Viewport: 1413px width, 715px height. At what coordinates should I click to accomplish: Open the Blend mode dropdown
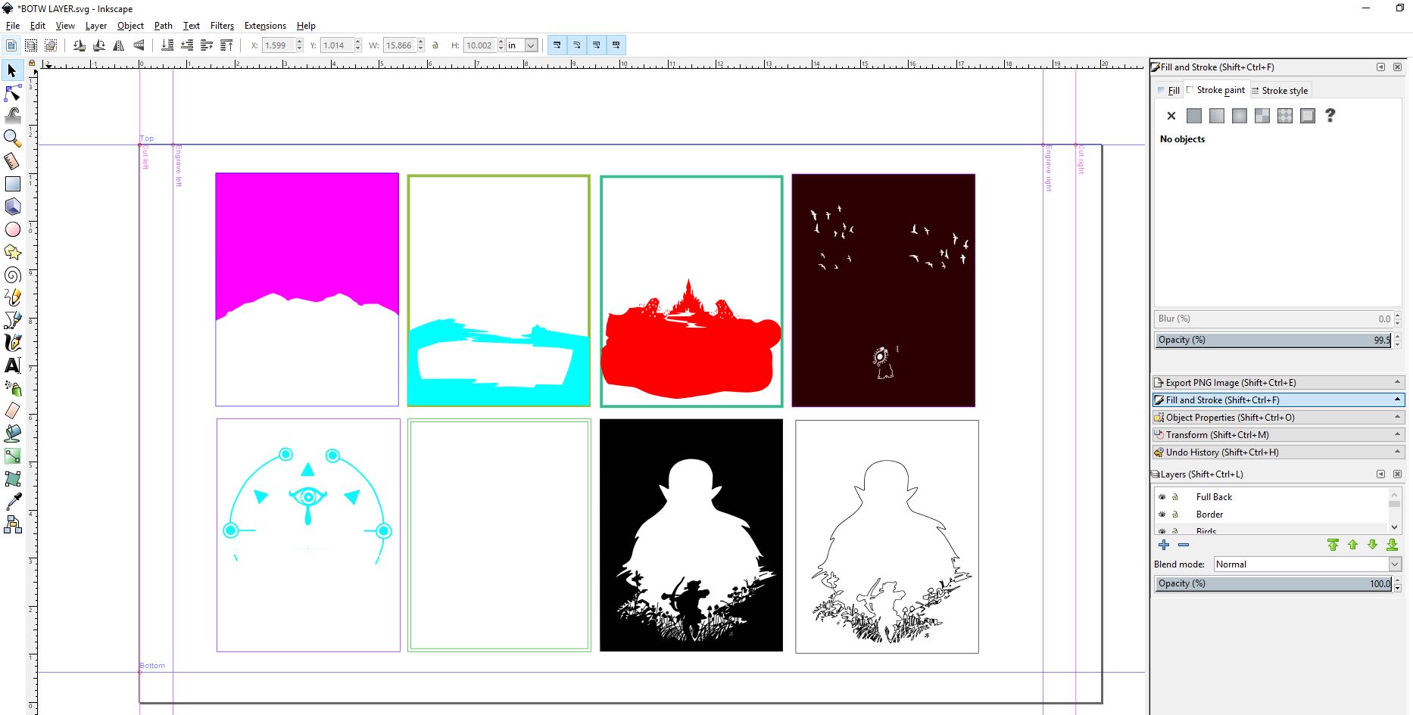click(1307, 564)
